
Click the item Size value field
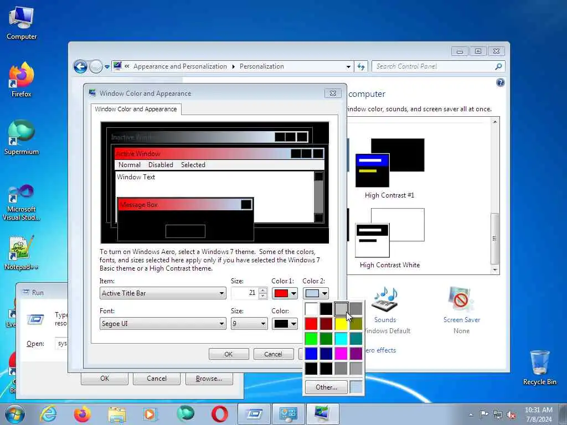click(245, 293)
